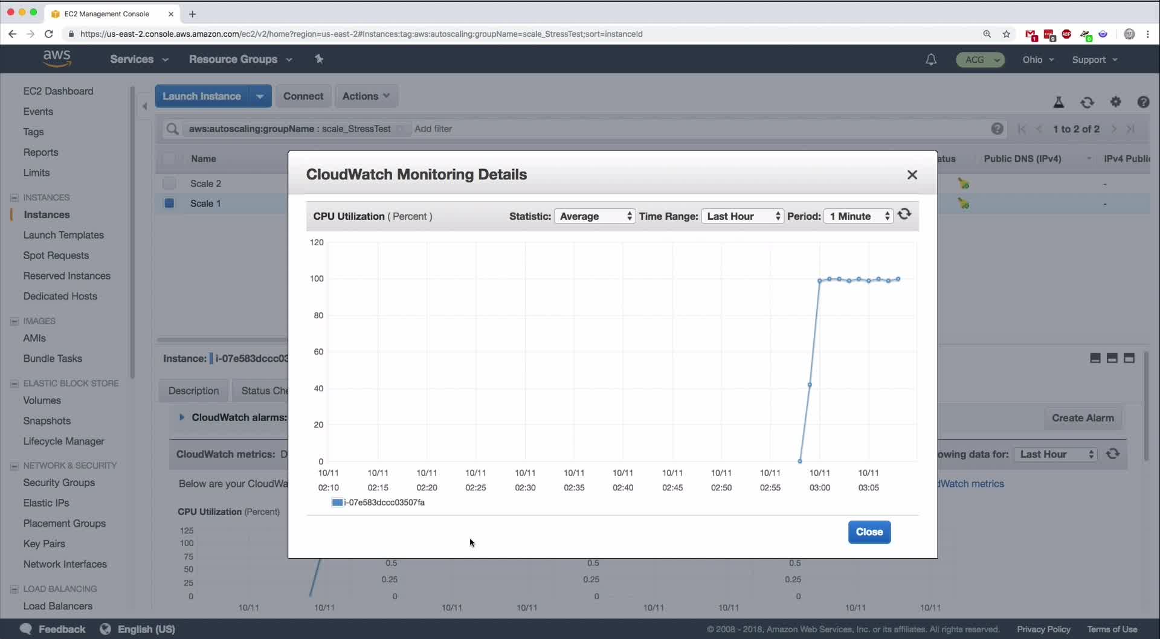
Task: Click the Create Alarm button
Action: (1083, 417)
